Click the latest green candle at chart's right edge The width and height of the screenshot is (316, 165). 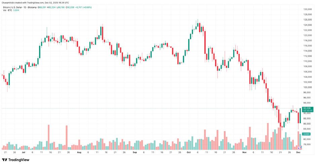(x=300, y=115)
